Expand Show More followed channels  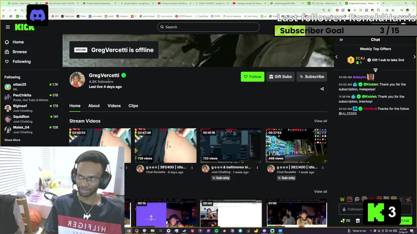click(x=12, y=140)
